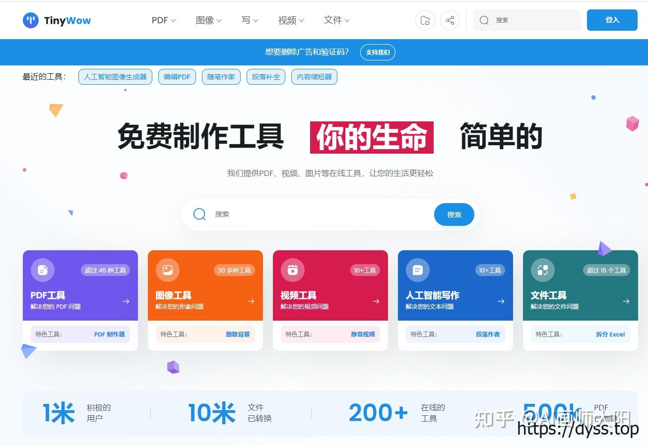
Task: Click the file upload cloud icon in the header
Action: [425, 20]
